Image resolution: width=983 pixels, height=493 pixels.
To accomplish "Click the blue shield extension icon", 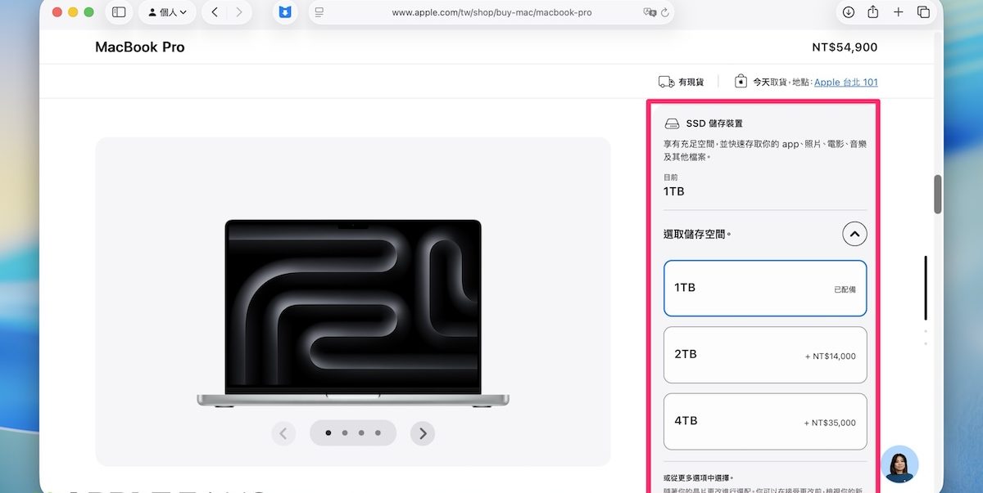I will pos(285,12).
